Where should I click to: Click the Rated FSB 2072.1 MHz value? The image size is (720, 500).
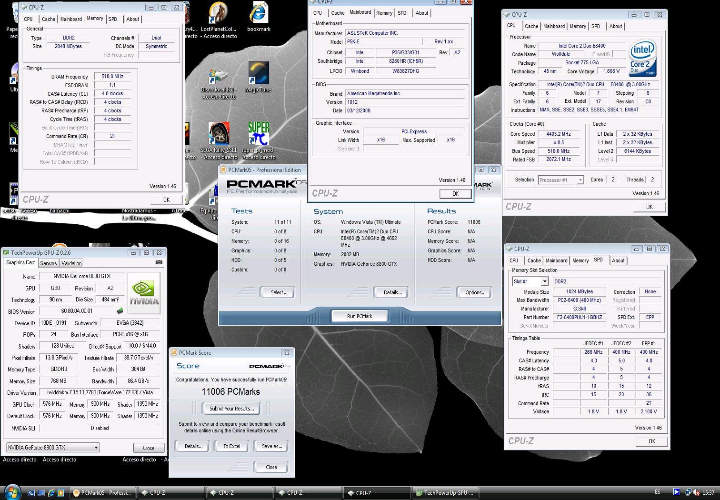[x=559, y=160]
